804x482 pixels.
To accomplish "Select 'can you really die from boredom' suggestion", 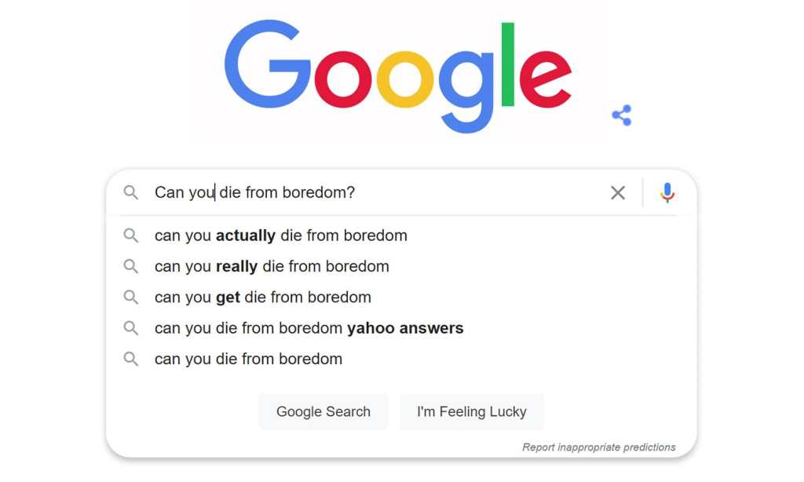I will point(272,266).
